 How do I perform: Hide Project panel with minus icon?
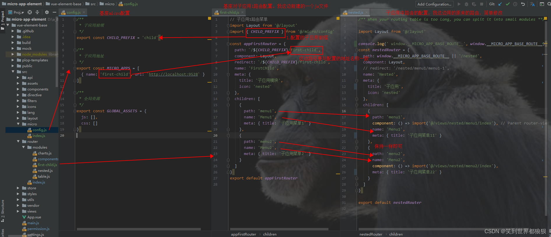[54, 12]
